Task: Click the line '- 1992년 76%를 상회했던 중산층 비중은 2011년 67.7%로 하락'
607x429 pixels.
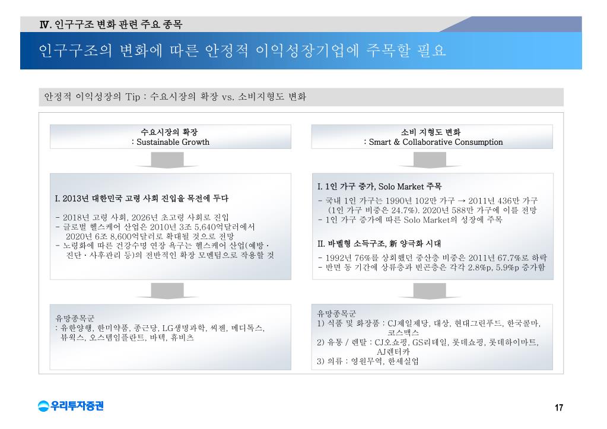Action: (x=432, y=258)
